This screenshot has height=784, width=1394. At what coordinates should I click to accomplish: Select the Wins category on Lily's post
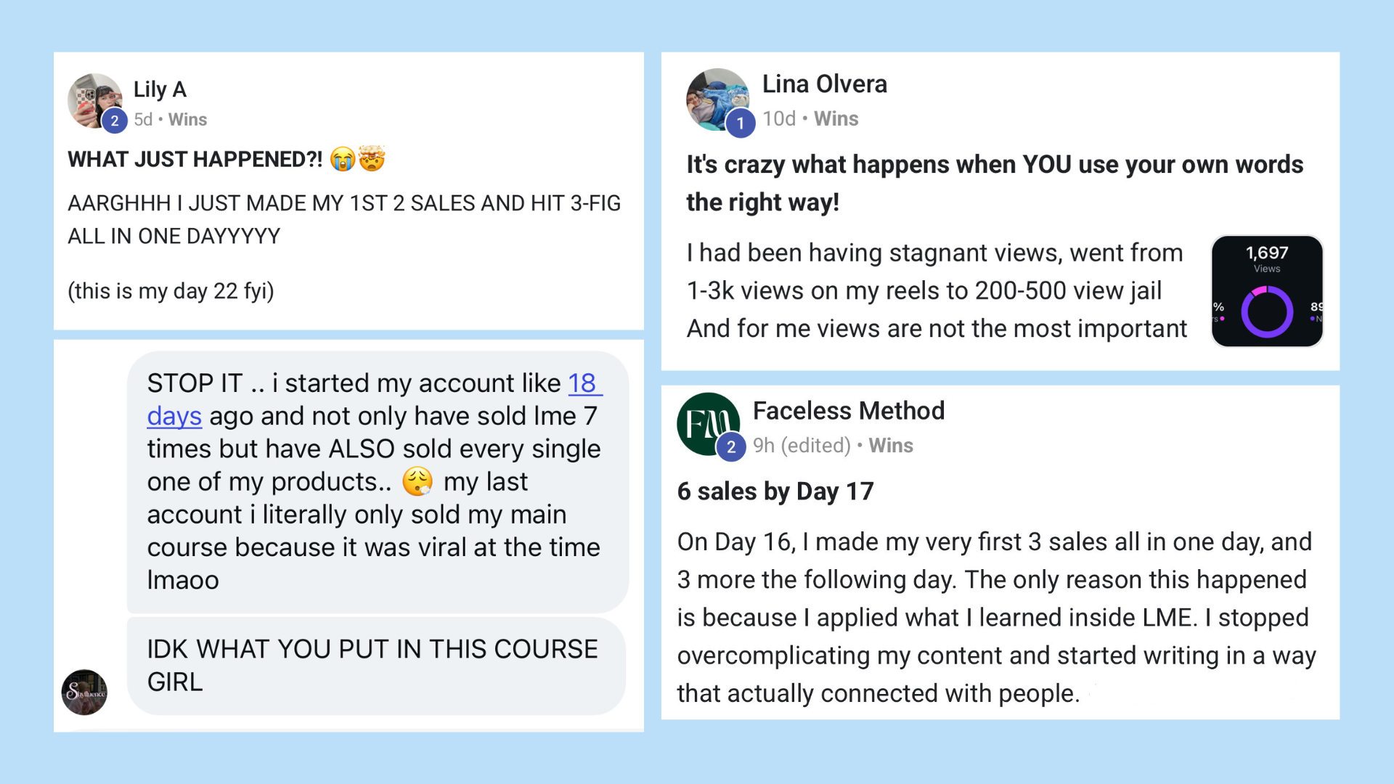(x=187, y=120)
